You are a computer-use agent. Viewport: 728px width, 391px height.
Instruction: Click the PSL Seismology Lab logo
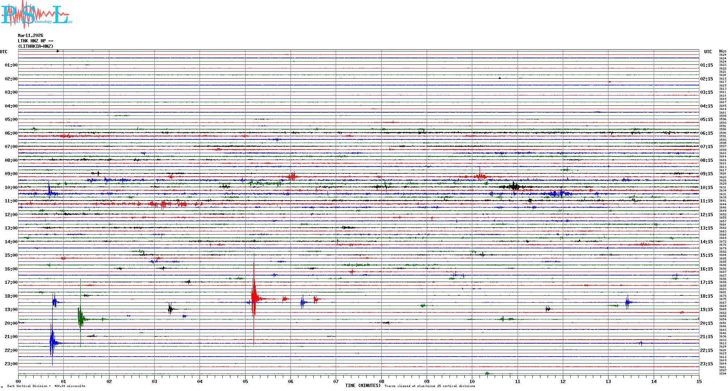(x=36, y=14)
